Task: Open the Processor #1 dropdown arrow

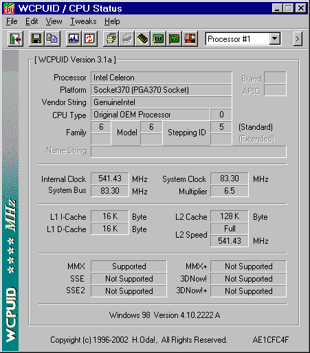Action: 274,39
